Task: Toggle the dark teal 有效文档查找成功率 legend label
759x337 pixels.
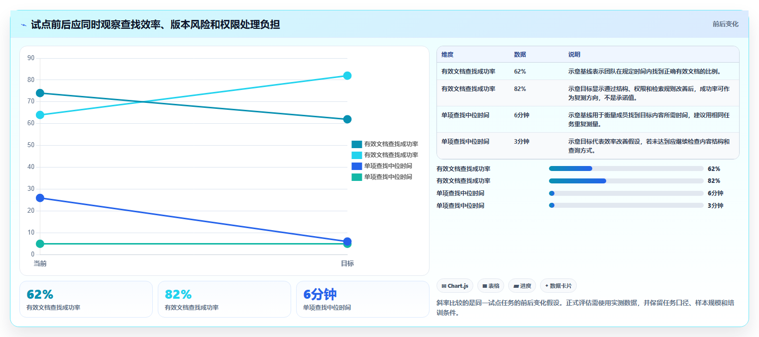Action: point(391,144)
